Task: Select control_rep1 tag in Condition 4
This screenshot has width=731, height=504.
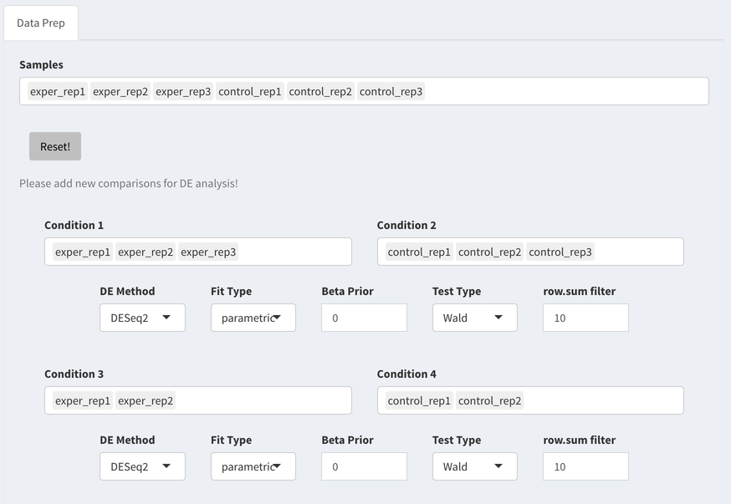Action: point(419,400)
